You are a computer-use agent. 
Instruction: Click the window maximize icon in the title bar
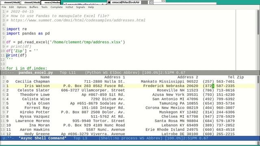151,2
